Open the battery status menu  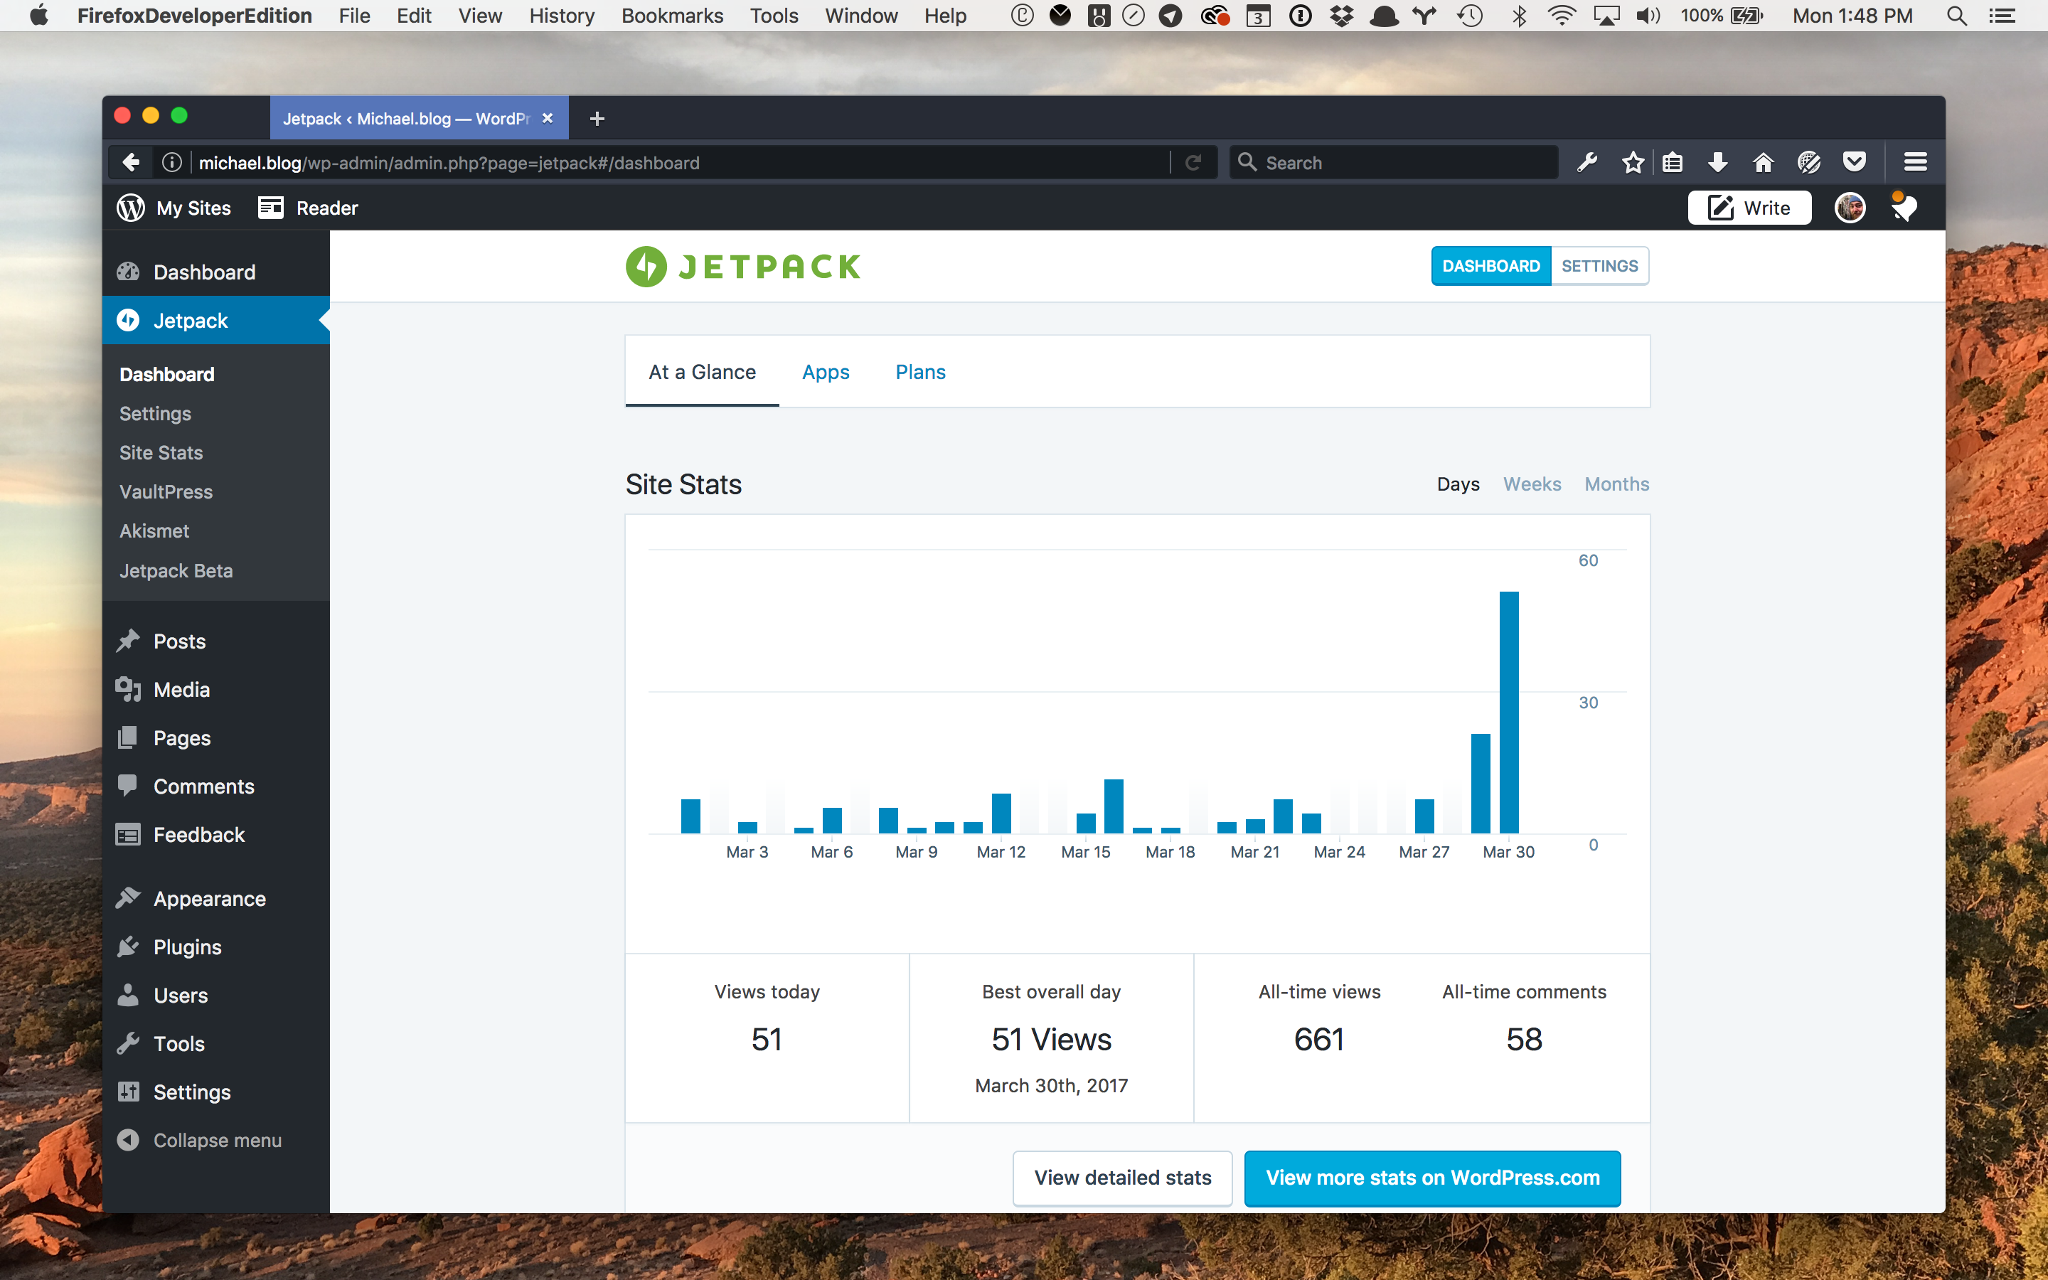click(x=1746, y=15)
